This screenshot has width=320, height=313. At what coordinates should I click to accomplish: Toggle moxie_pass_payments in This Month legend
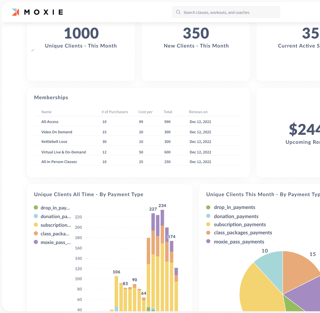click(x=239, y=242)
